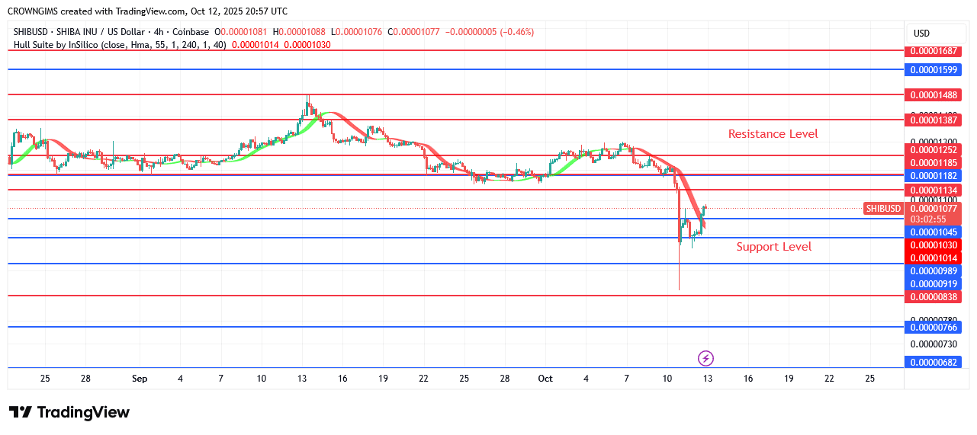Select the 0.00001687 red price label
The height and width of the screenshot is (435, 977).
point(930,51)
